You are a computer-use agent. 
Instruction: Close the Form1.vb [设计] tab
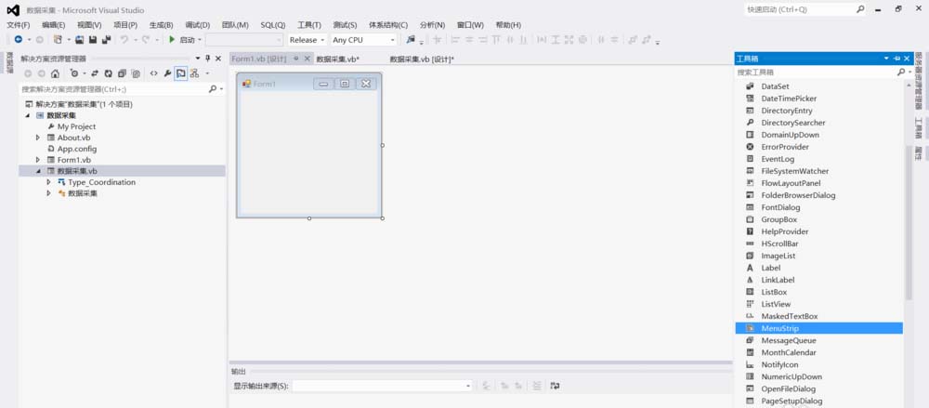pos(307,59)
